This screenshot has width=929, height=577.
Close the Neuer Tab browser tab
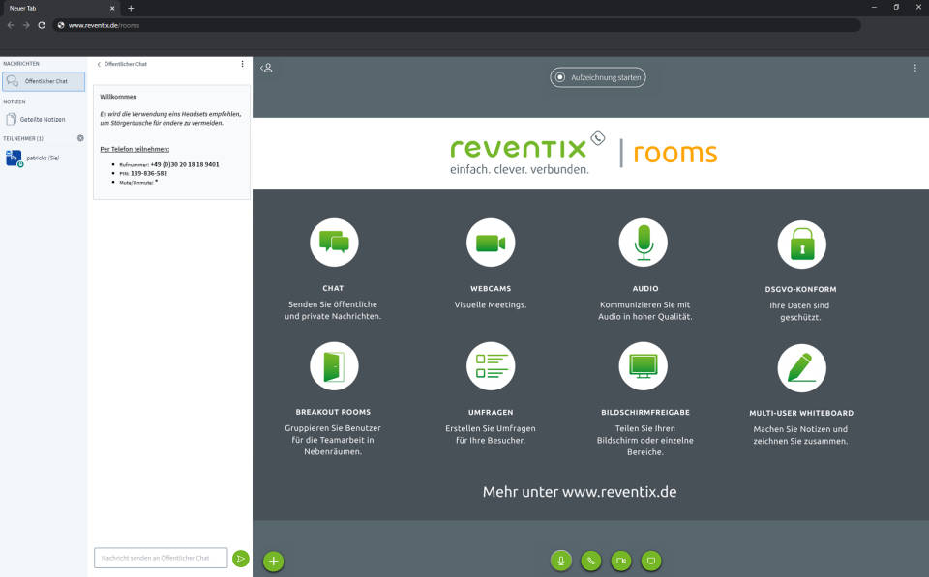click(x=112, y=9)
